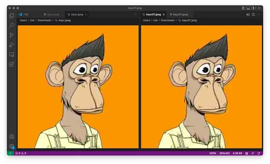Change the 200% zoom level in status bar

click(x=212, y=153)
